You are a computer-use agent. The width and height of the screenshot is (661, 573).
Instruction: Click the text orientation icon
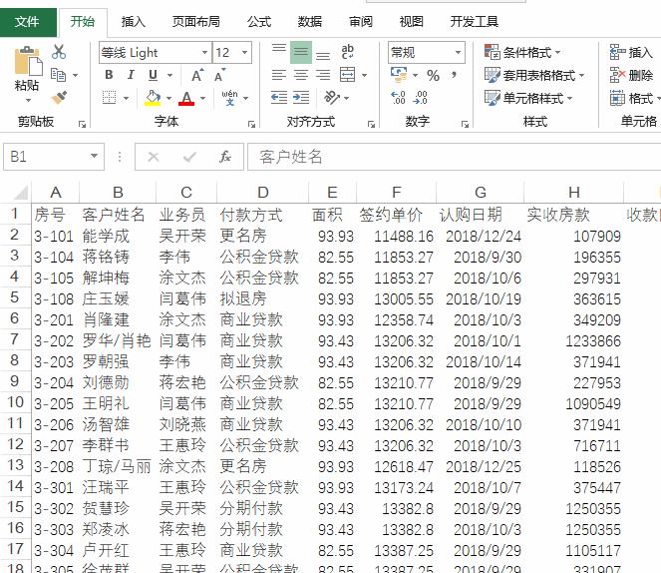point(332,98)
